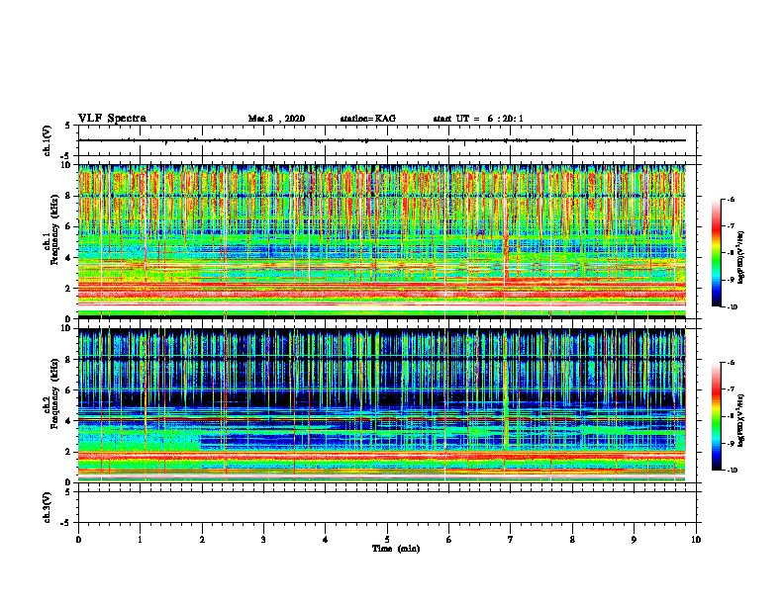
Task: Click time axis tick label "4"
Action: (x=326, y=540)
